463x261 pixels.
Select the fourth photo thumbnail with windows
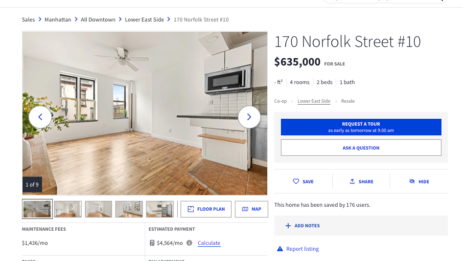point(129,209)
